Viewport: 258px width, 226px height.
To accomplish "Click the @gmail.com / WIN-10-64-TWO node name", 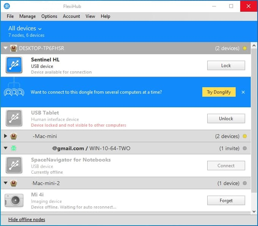I will [91, 148].
